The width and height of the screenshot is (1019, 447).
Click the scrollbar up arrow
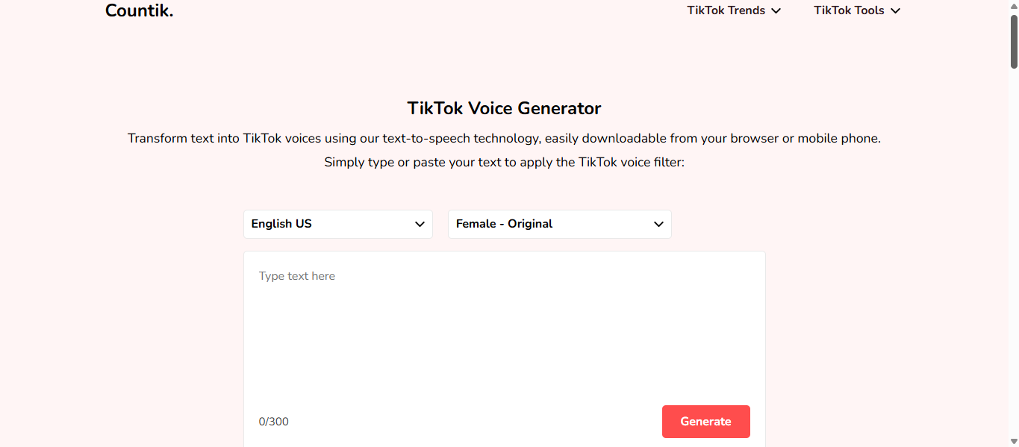(1013, 6)
